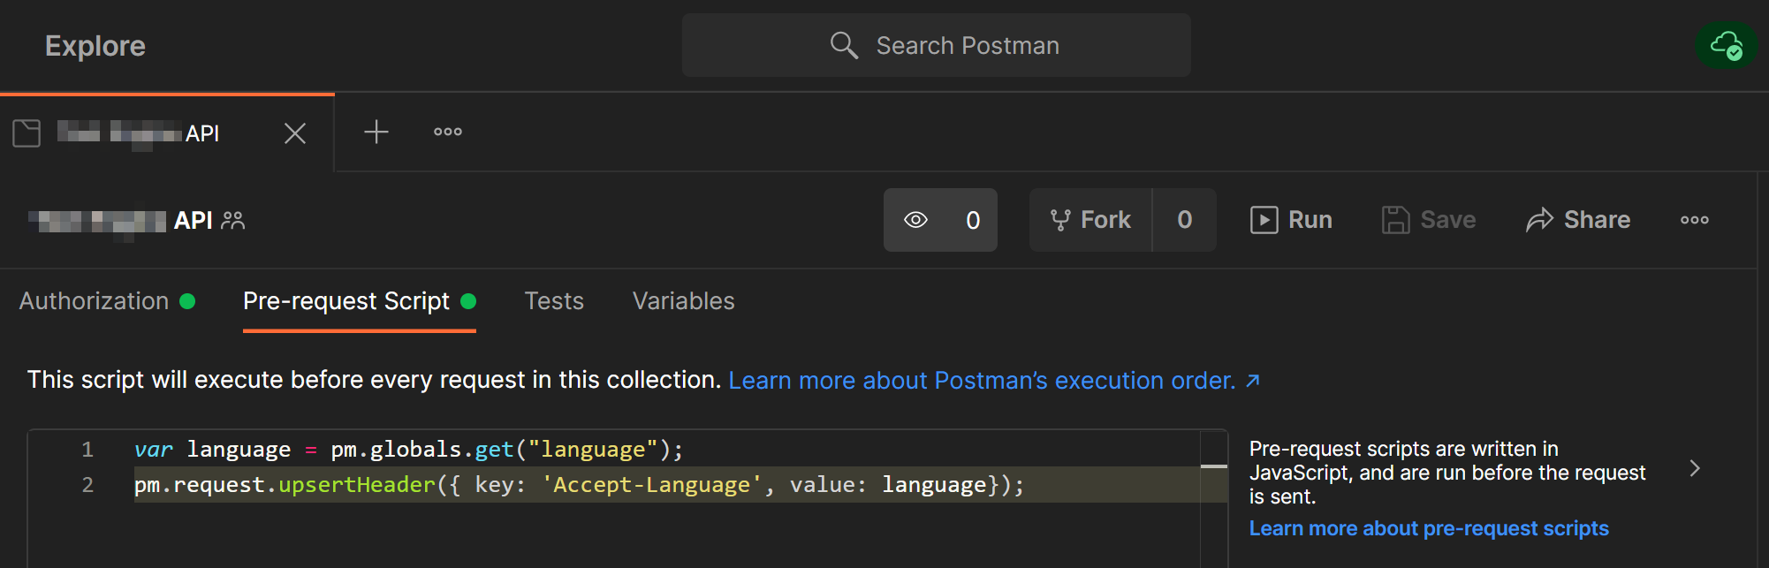Switch to the Tests tab
Screen dimensions: 1769x568
pos(554,301)
